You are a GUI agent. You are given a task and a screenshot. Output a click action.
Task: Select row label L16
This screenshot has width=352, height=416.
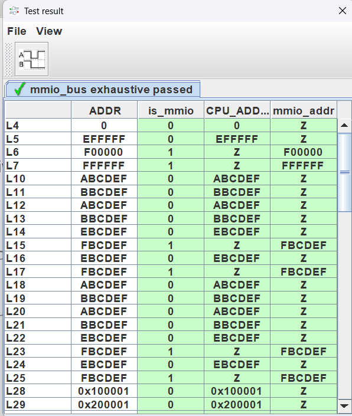click(x=38, y=258)
